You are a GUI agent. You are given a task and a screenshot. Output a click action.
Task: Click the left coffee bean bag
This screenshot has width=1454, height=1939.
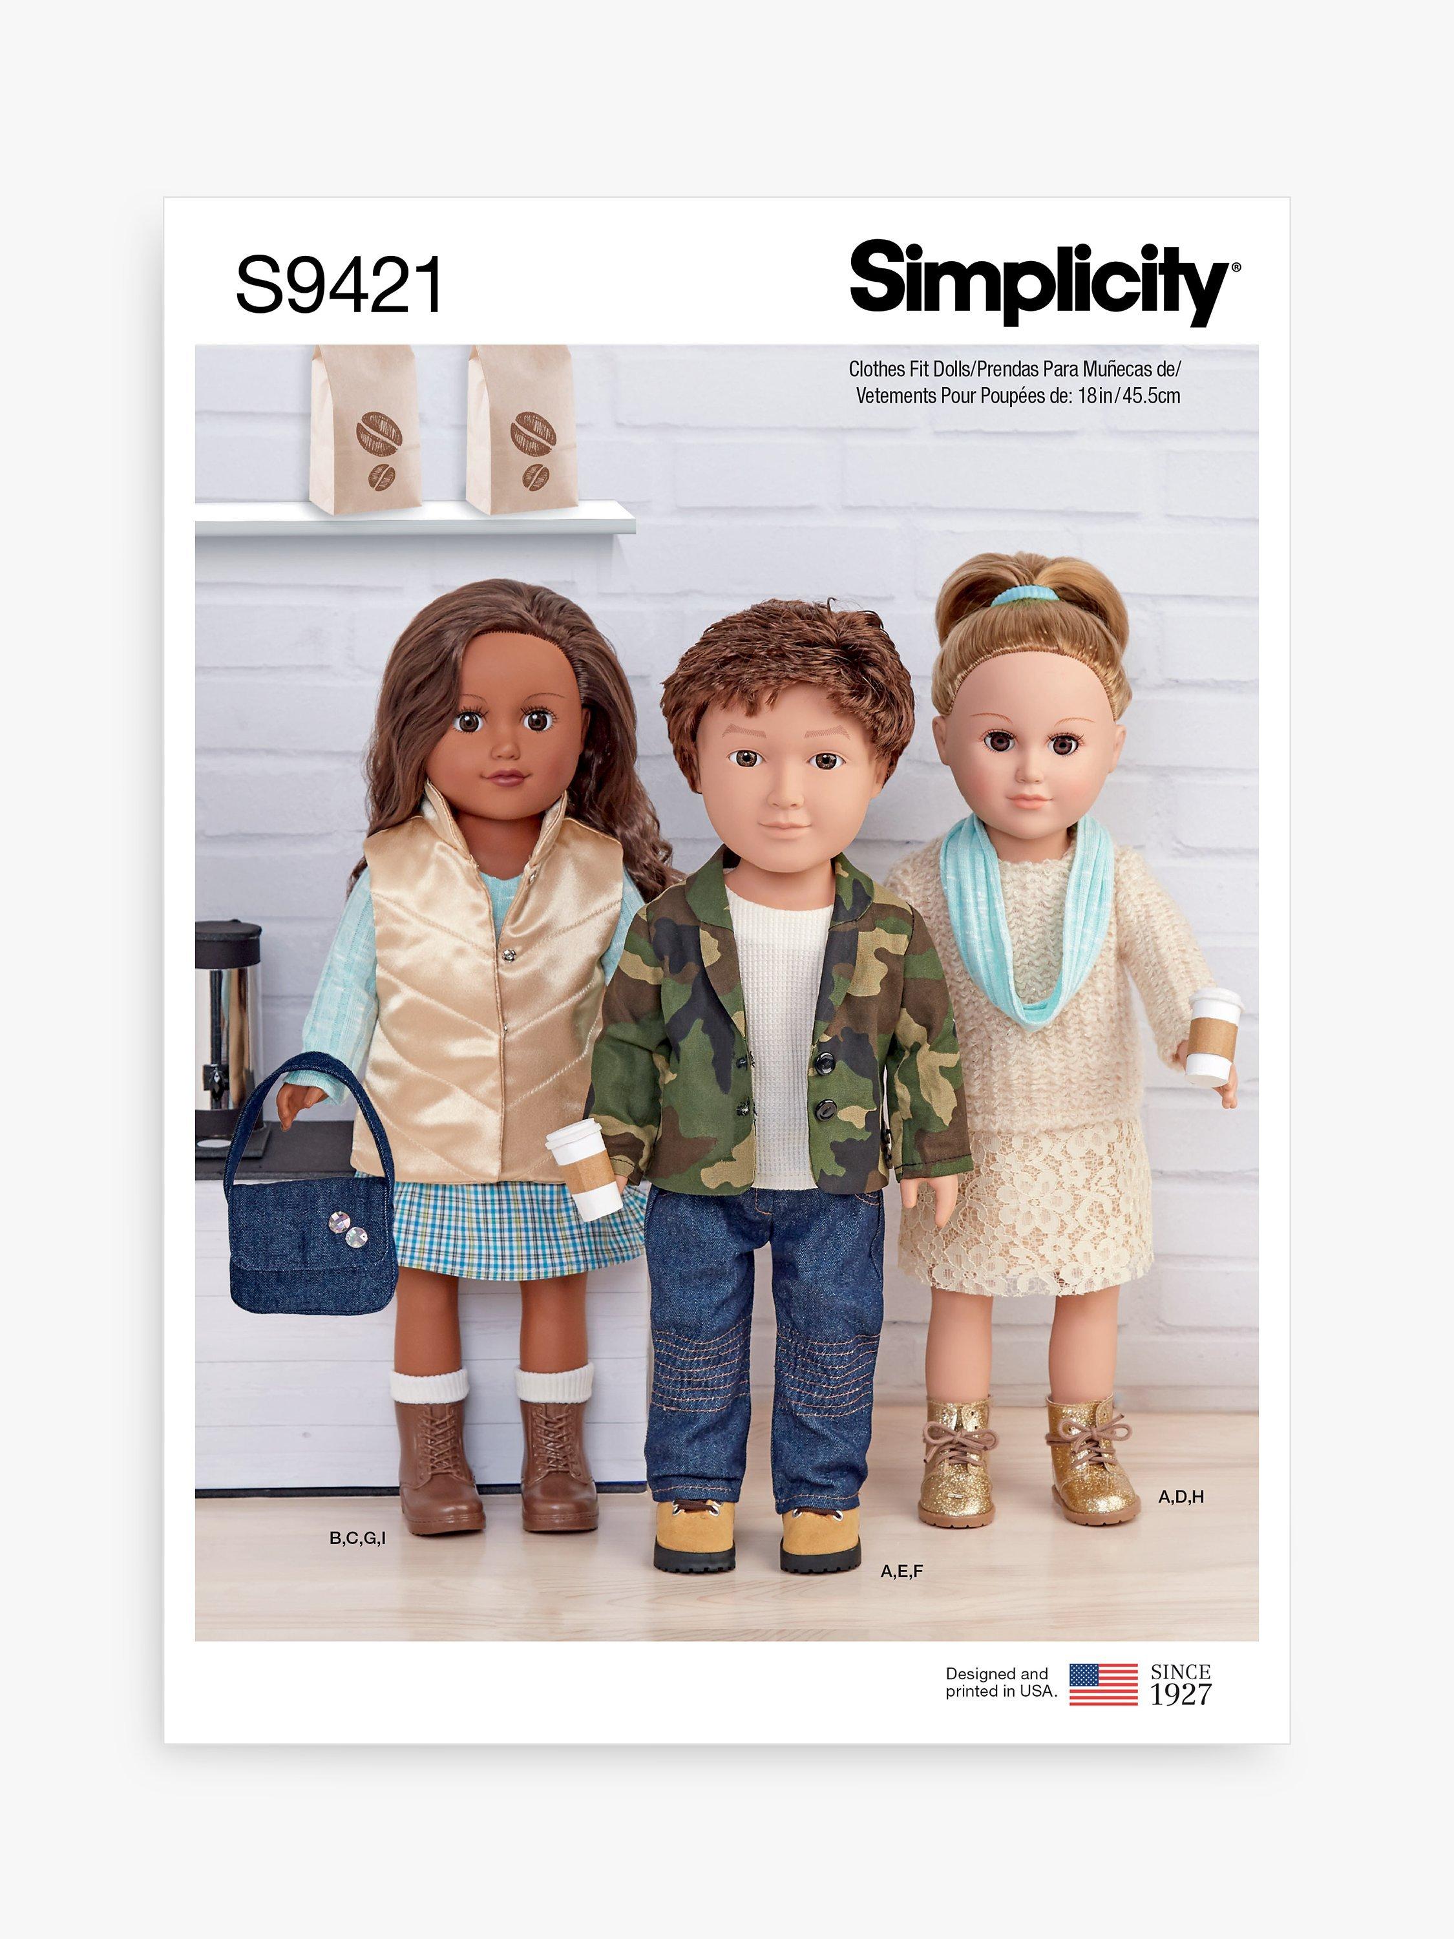coord(366,429)
